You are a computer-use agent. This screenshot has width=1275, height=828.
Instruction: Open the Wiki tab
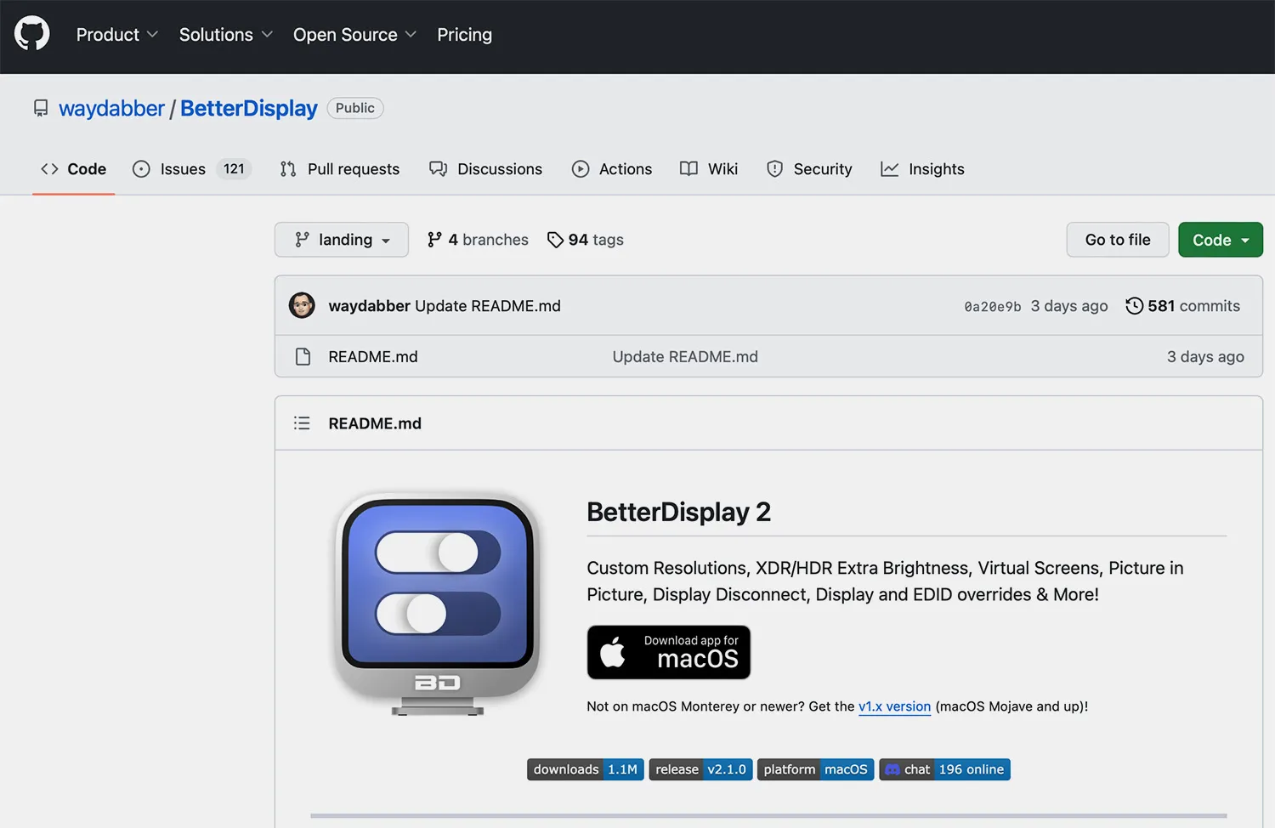(709, 169)
